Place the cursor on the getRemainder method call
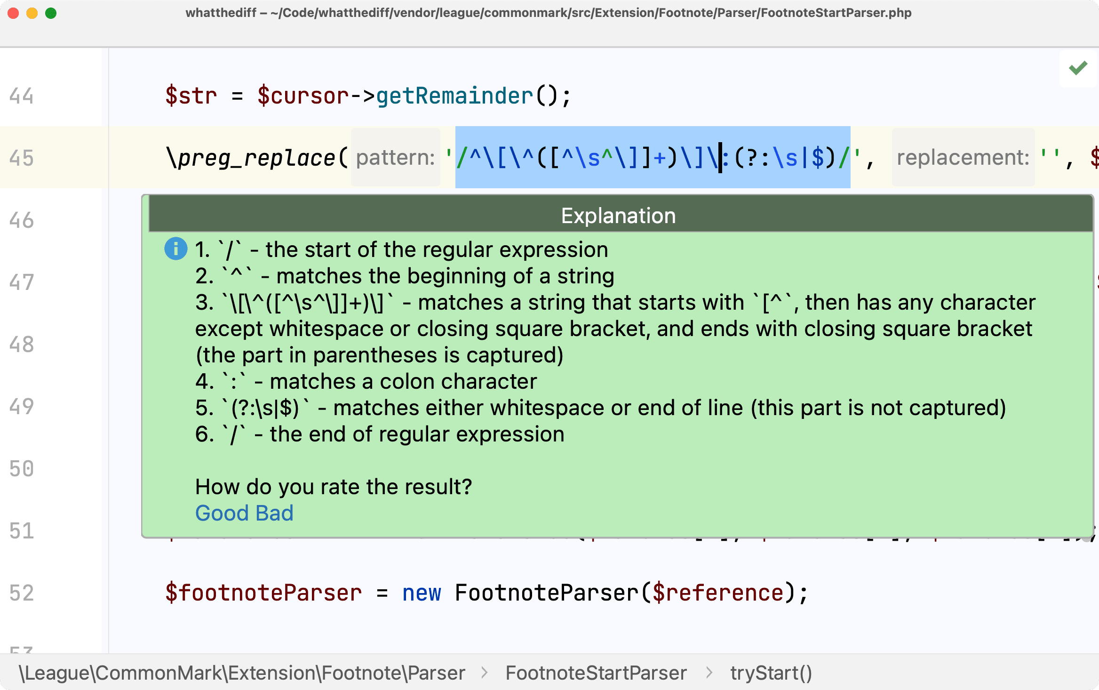 454,96
